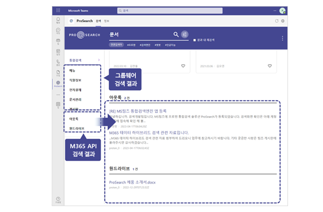Switch to the 정보 tab beside ProSearch
323x212 pixels.
(x=107, y=21)
